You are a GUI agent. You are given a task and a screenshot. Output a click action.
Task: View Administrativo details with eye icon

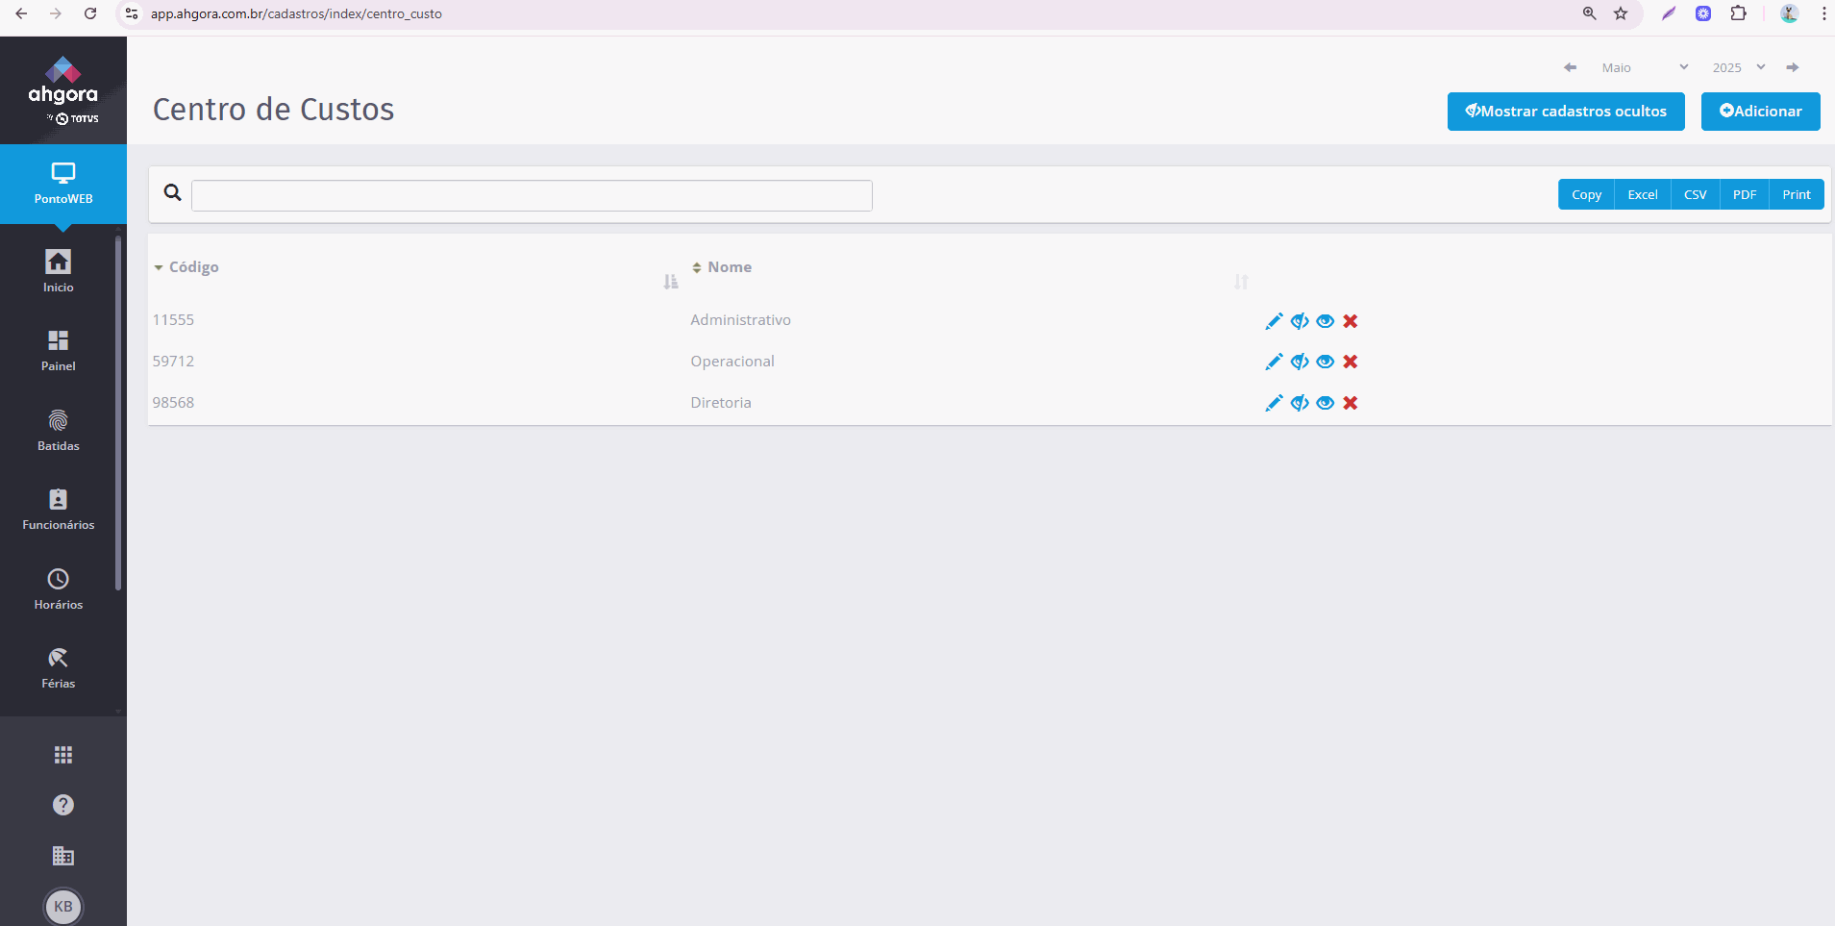pos(1326,321)
